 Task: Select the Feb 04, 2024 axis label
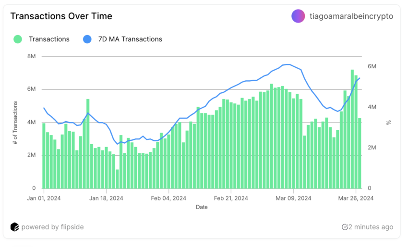168,198
